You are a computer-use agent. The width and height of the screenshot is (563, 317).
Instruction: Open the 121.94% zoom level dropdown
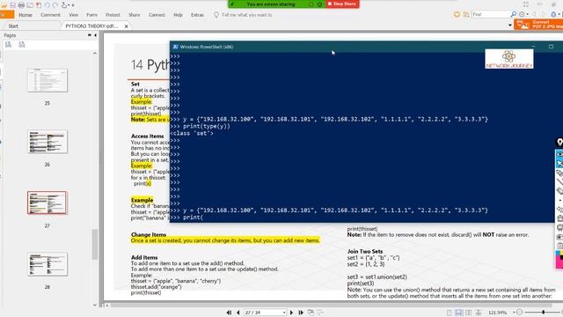514,313
